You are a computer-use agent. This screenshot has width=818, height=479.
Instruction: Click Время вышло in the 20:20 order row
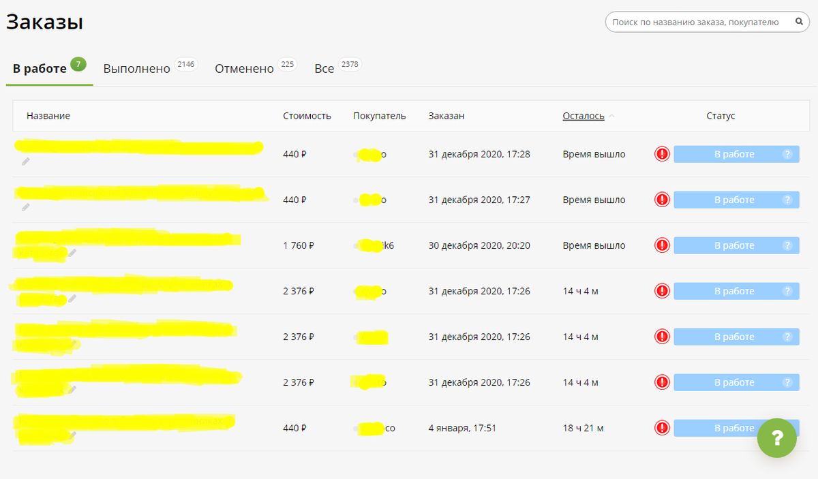tap(594, 245)
